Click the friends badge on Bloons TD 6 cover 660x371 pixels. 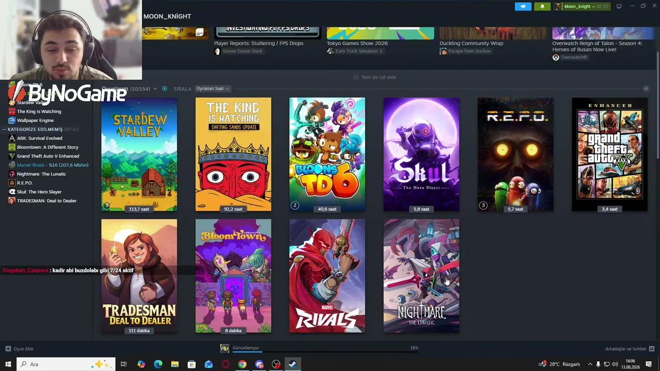pos(295,206)
